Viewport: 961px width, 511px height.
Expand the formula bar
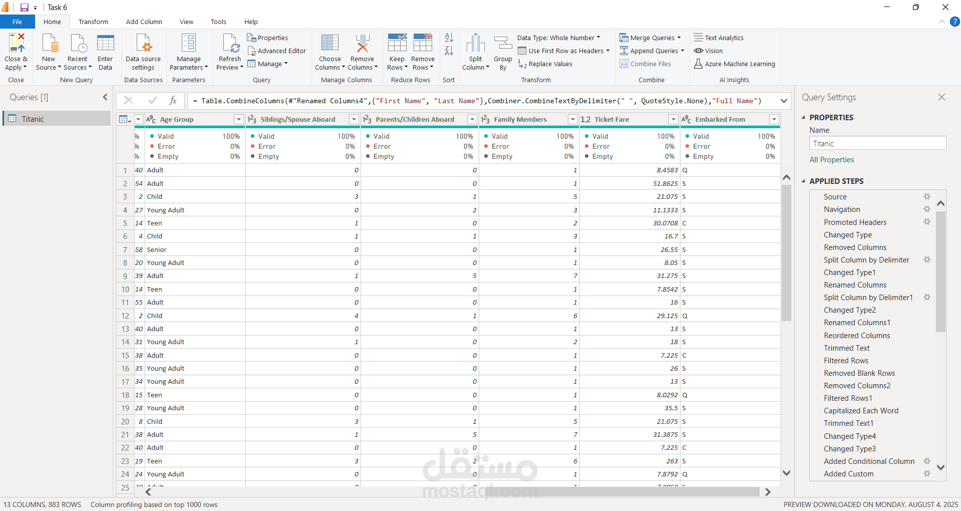(784, 101)
